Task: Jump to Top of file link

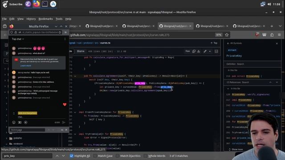Action: pyautogui.click(x=214, y=43)
